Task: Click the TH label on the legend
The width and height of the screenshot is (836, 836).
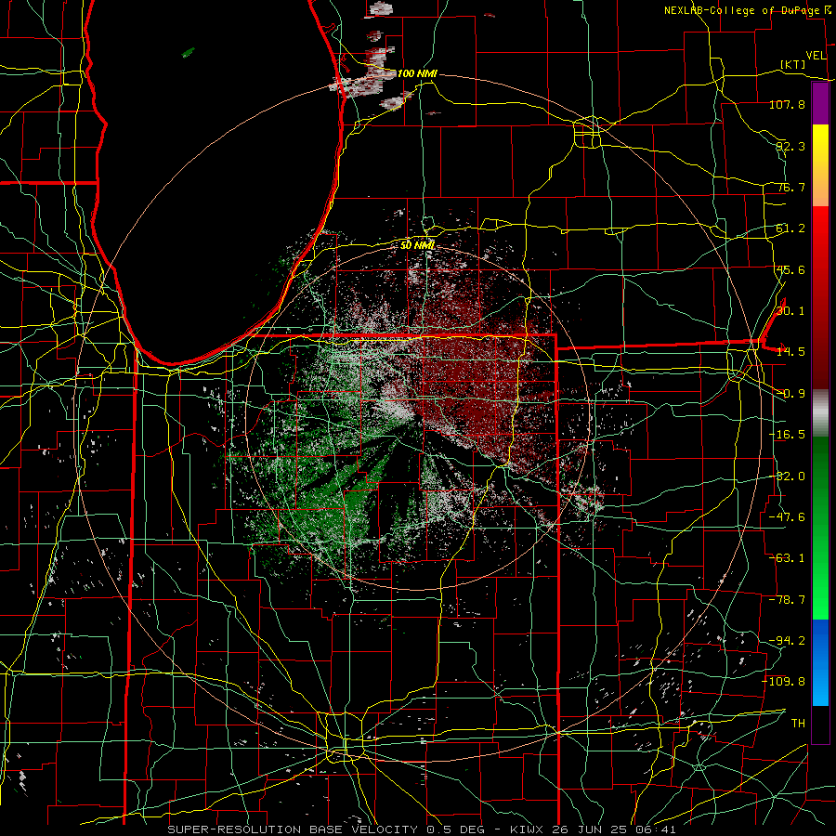Action: pyautogui.click(x=798, y=724)
